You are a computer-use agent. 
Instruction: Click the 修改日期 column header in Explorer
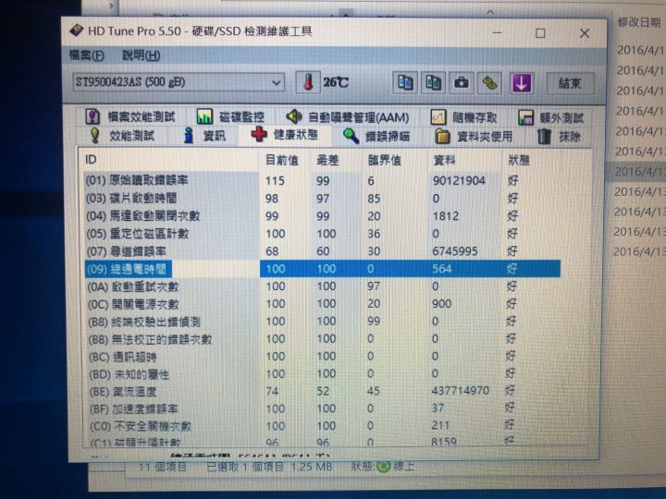click(x=639, y=22)
